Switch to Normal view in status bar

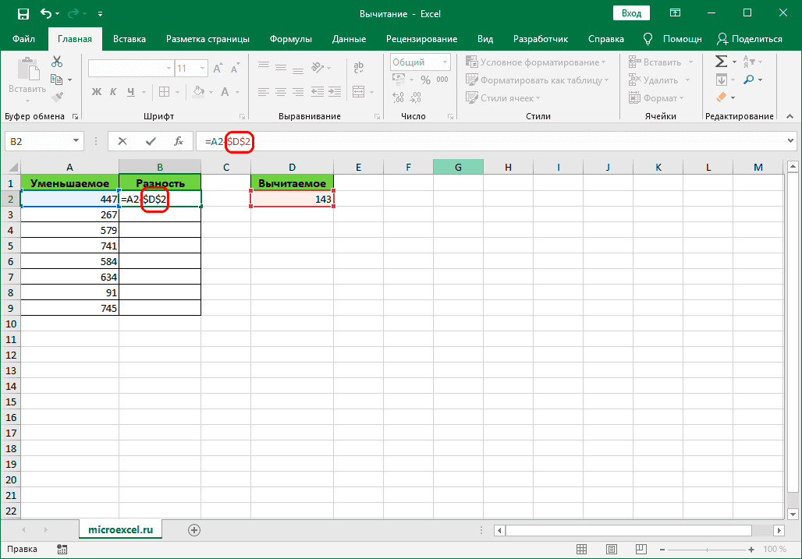coord(580,549)
